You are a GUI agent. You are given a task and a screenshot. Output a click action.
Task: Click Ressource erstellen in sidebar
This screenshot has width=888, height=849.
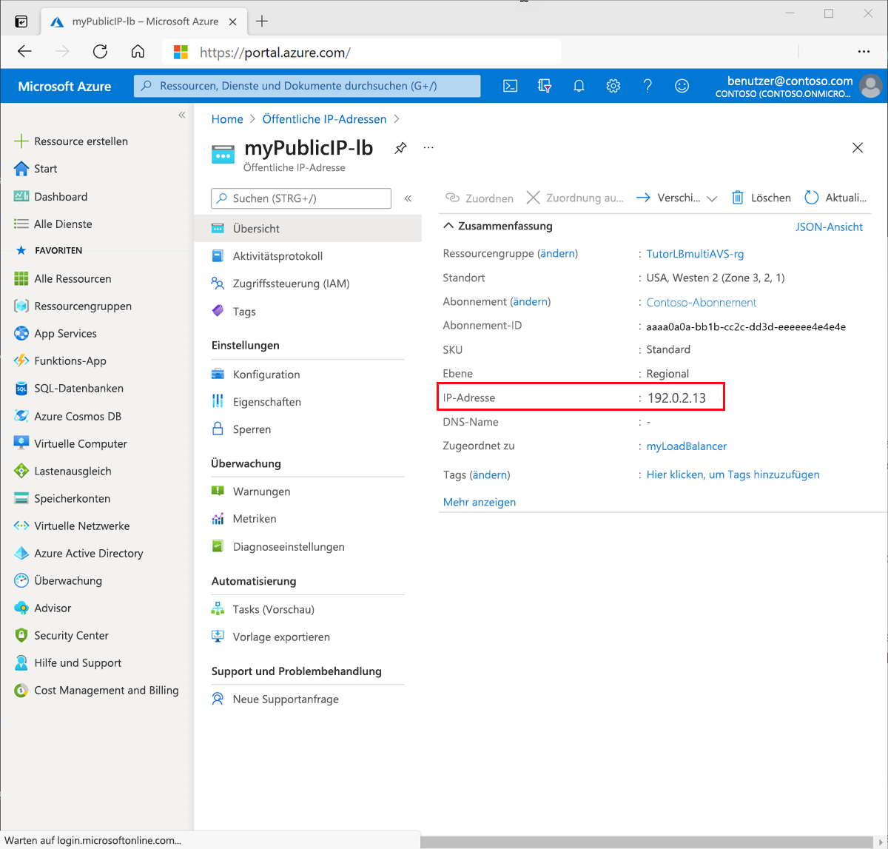pos(71,141)
